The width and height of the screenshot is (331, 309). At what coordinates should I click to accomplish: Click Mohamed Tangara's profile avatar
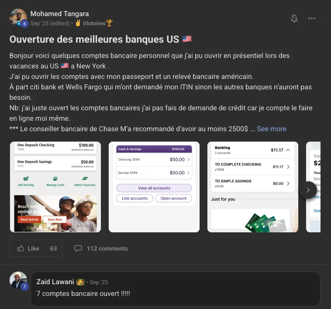18,17
